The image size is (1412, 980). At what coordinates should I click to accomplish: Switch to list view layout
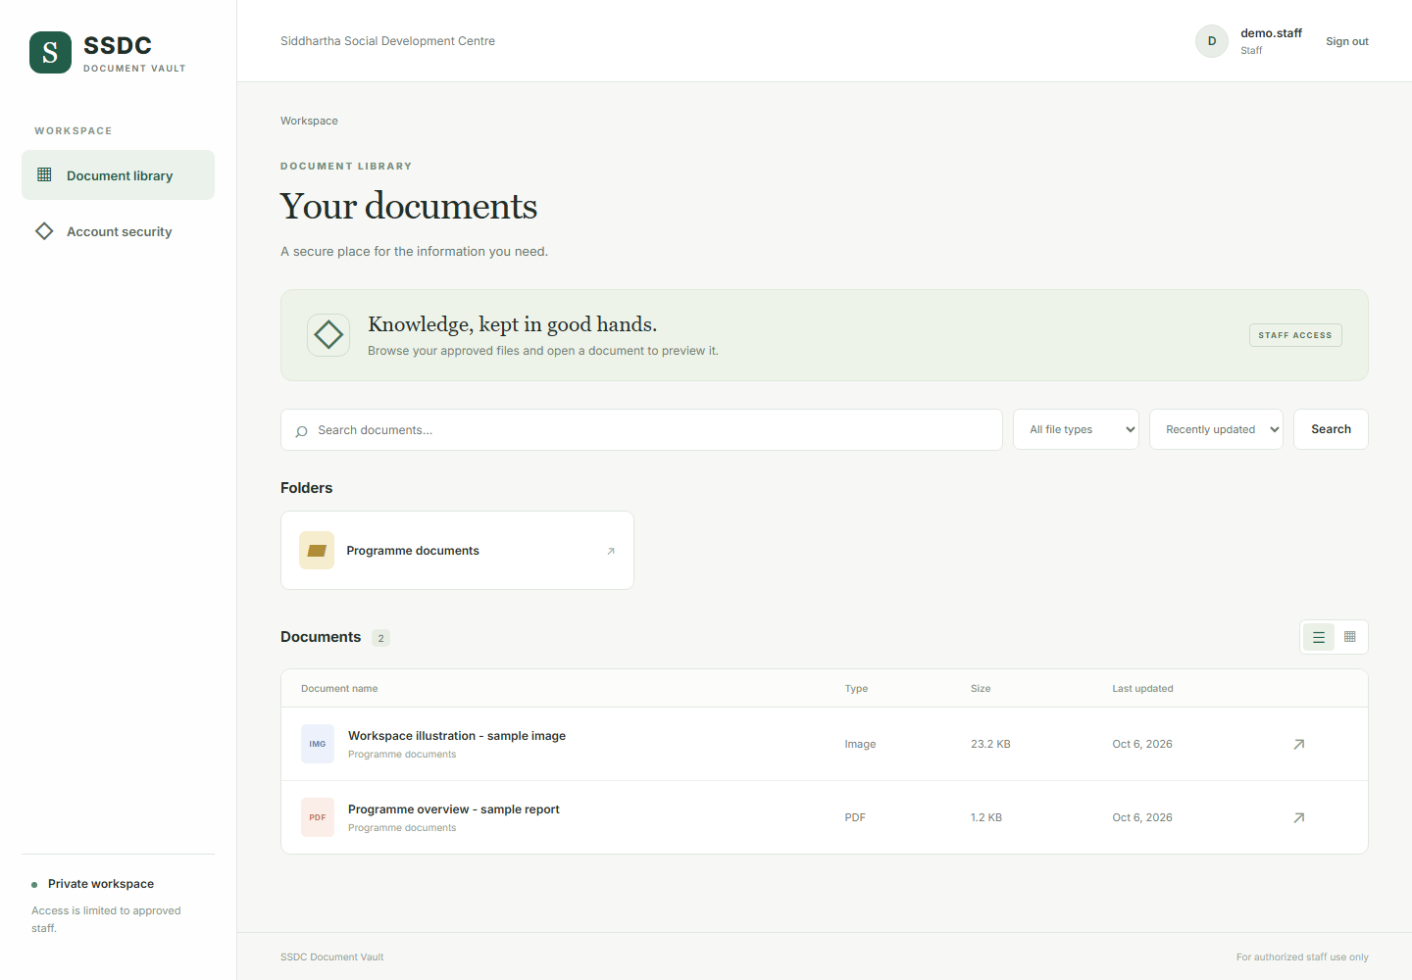click(x=1319, y=637)
